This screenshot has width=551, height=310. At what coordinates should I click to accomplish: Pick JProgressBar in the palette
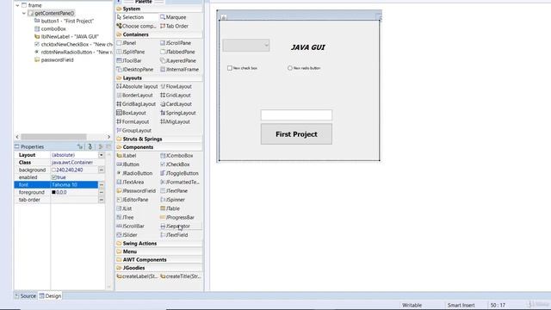pyautogui.click(x=177, y=217)
